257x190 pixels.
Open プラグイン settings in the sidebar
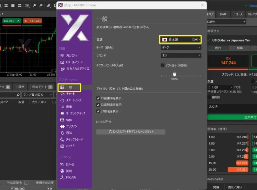69,126
